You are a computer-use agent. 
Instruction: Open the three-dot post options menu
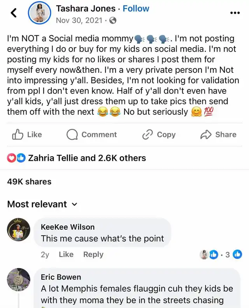tap(235, 13)
